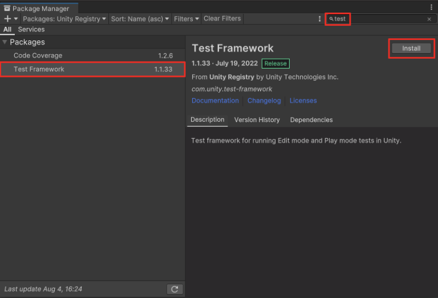Image resolution: width=438 pixels, height=298 pixels.
Task: Click the refresh package list icon
Action: 175,289
